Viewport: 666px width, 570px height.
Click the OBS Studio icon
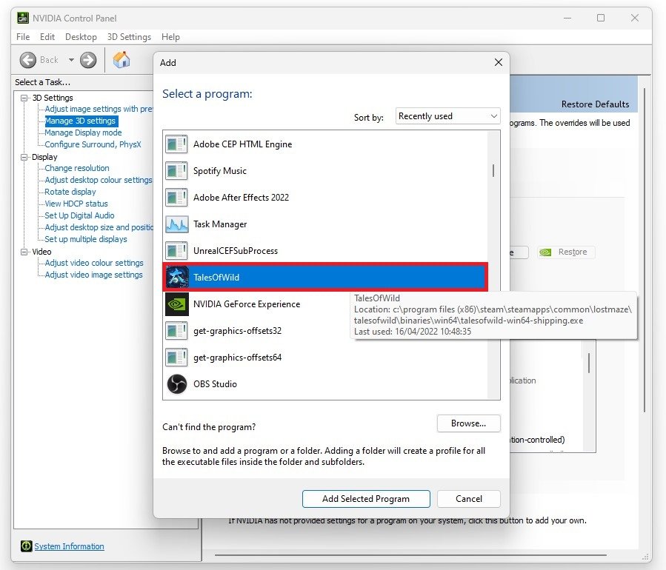177,384
